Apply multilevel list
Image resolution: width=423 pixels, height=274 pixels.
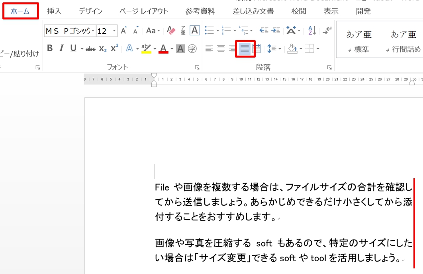[x=243, y=31]
